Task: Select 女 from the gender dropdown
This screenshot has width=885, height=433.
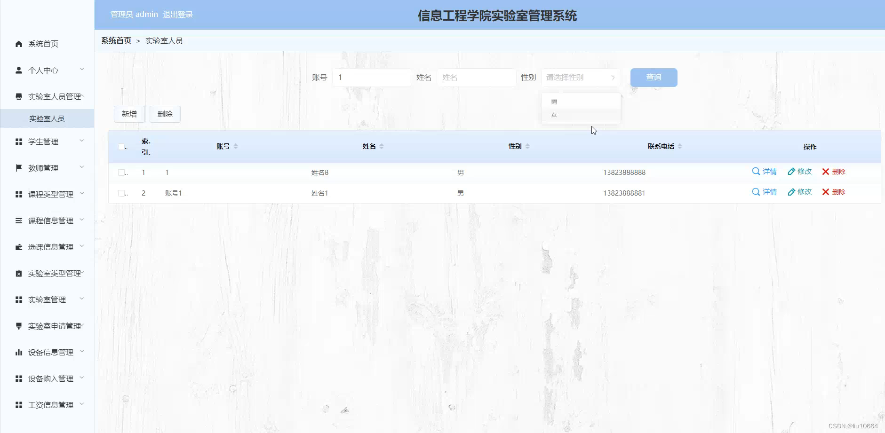Action: tap(554, 114)
